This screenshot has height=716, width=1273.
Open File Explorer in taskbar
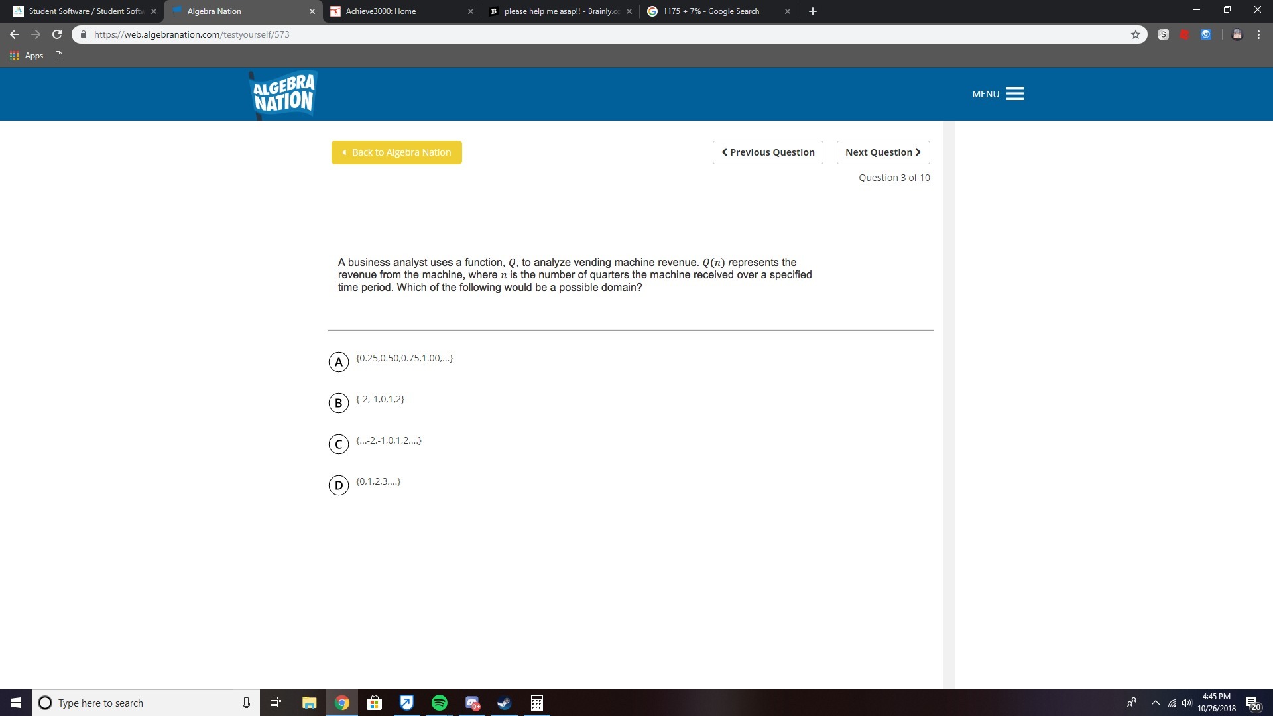[309, 703]
